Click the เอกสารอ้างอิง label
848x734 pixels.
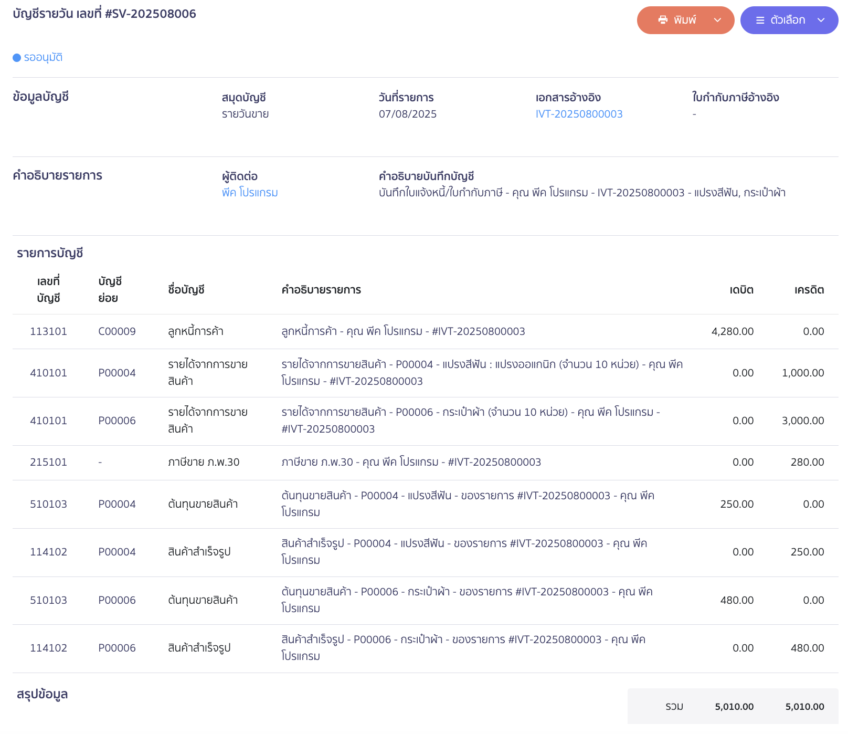point(568,98)
